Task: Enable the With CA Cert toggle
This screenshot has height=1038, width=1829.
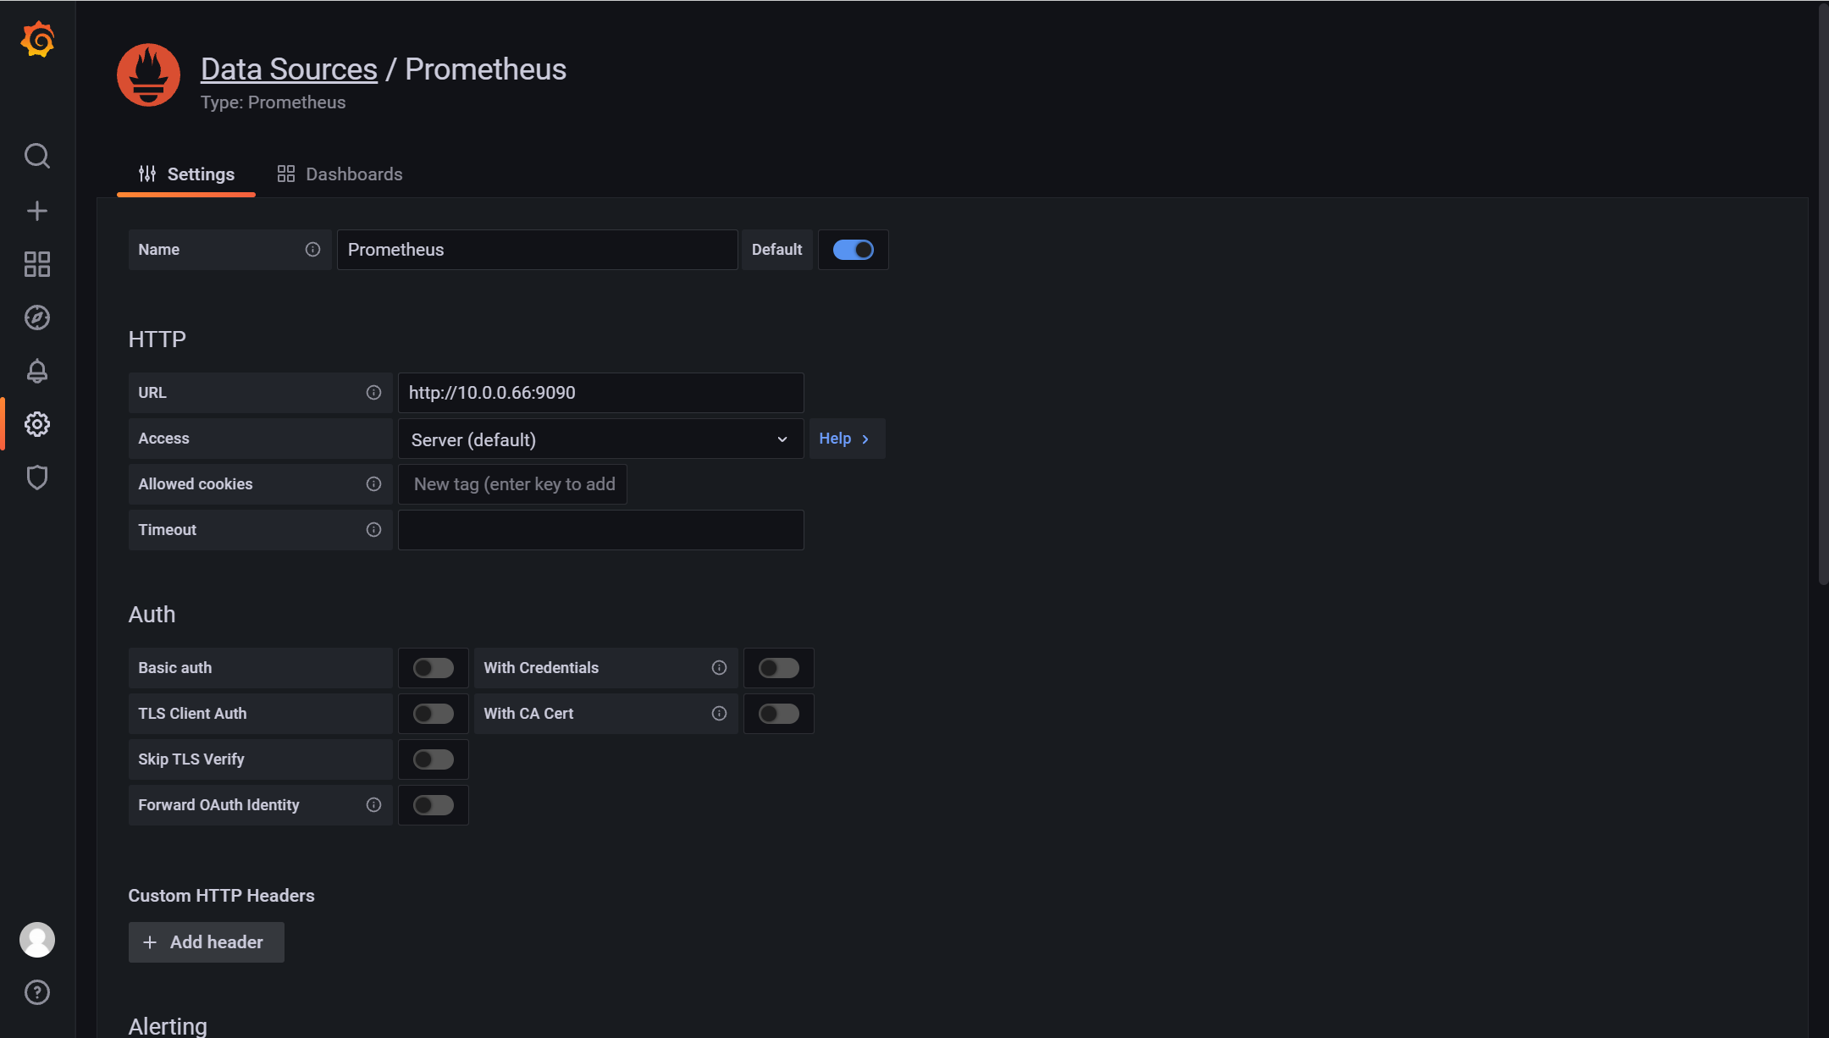Action: pos(779,714)
